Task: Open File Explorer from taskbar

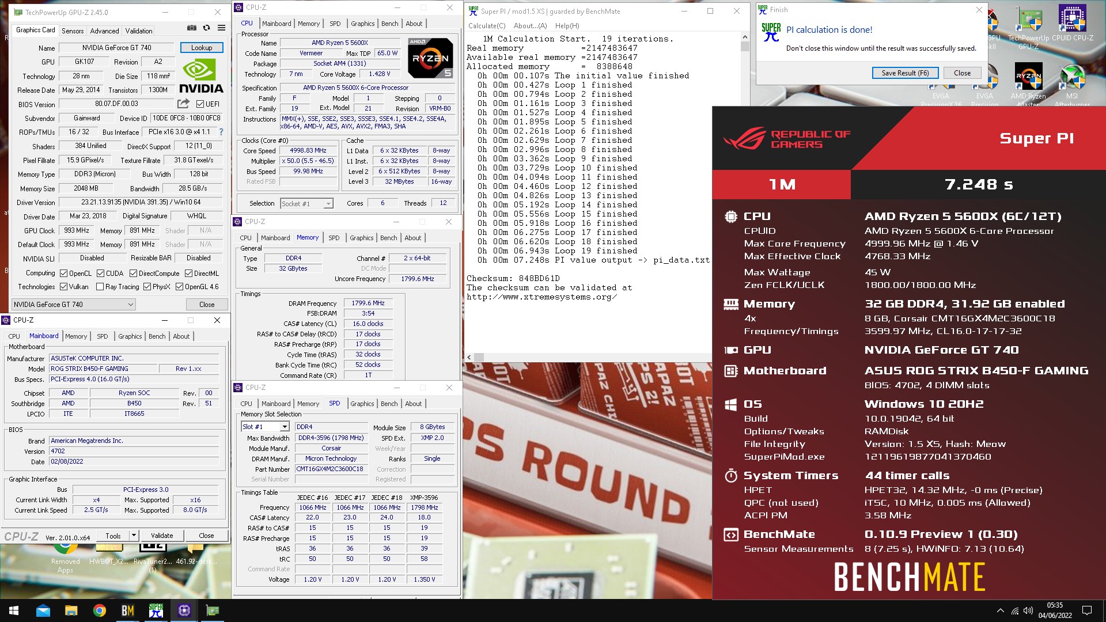Action: pos(71,610)
